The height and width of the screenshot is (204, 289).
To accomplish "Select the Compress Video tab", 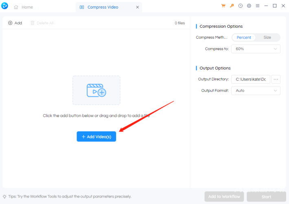I will (x=103, y=7).
